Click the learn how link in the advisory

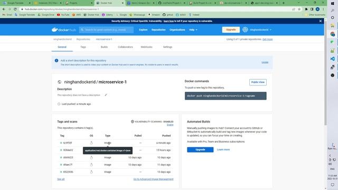pos(168,21)
